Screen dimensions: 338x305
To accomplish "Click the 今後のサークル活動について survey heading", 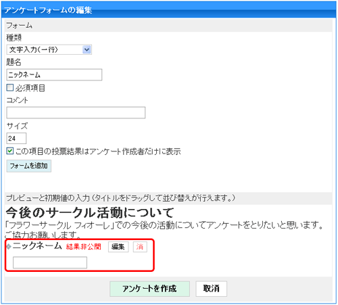I will pyautogui.click(x=90, y=212).
